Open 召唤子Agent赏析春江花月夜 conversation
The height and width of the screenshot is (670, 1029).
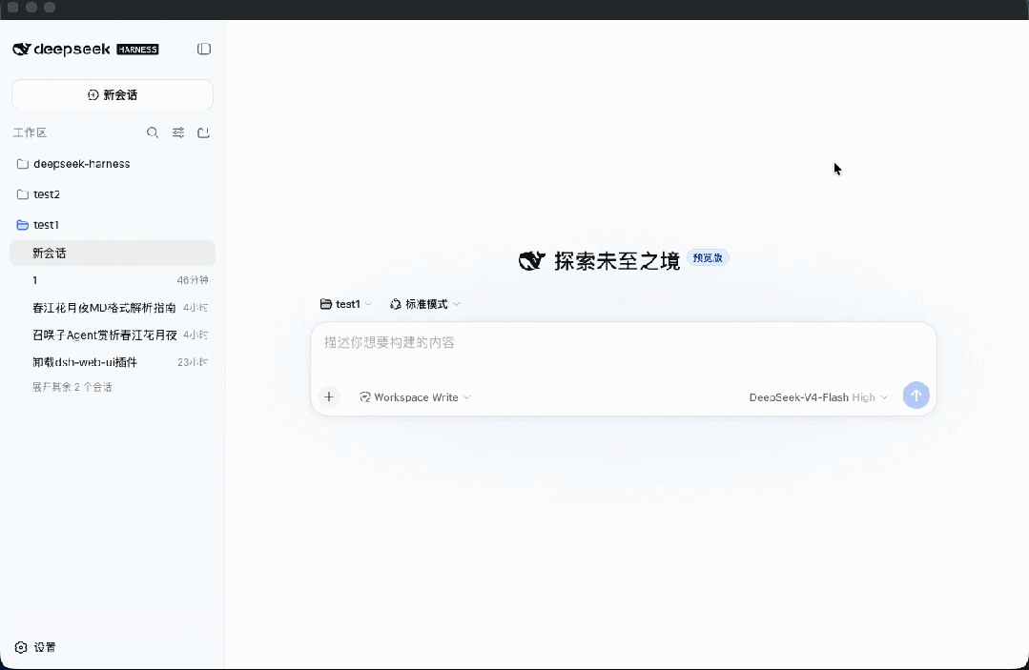coord(113,335)
